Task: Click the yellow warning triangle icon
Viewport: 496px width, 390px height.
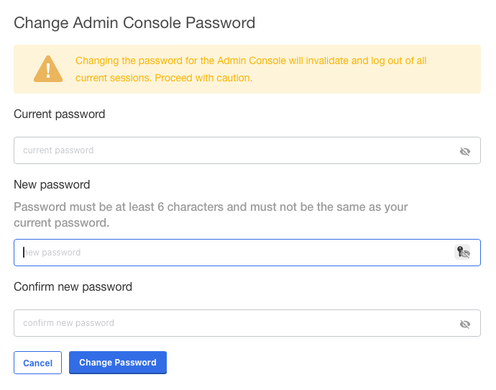Action: 48,69
